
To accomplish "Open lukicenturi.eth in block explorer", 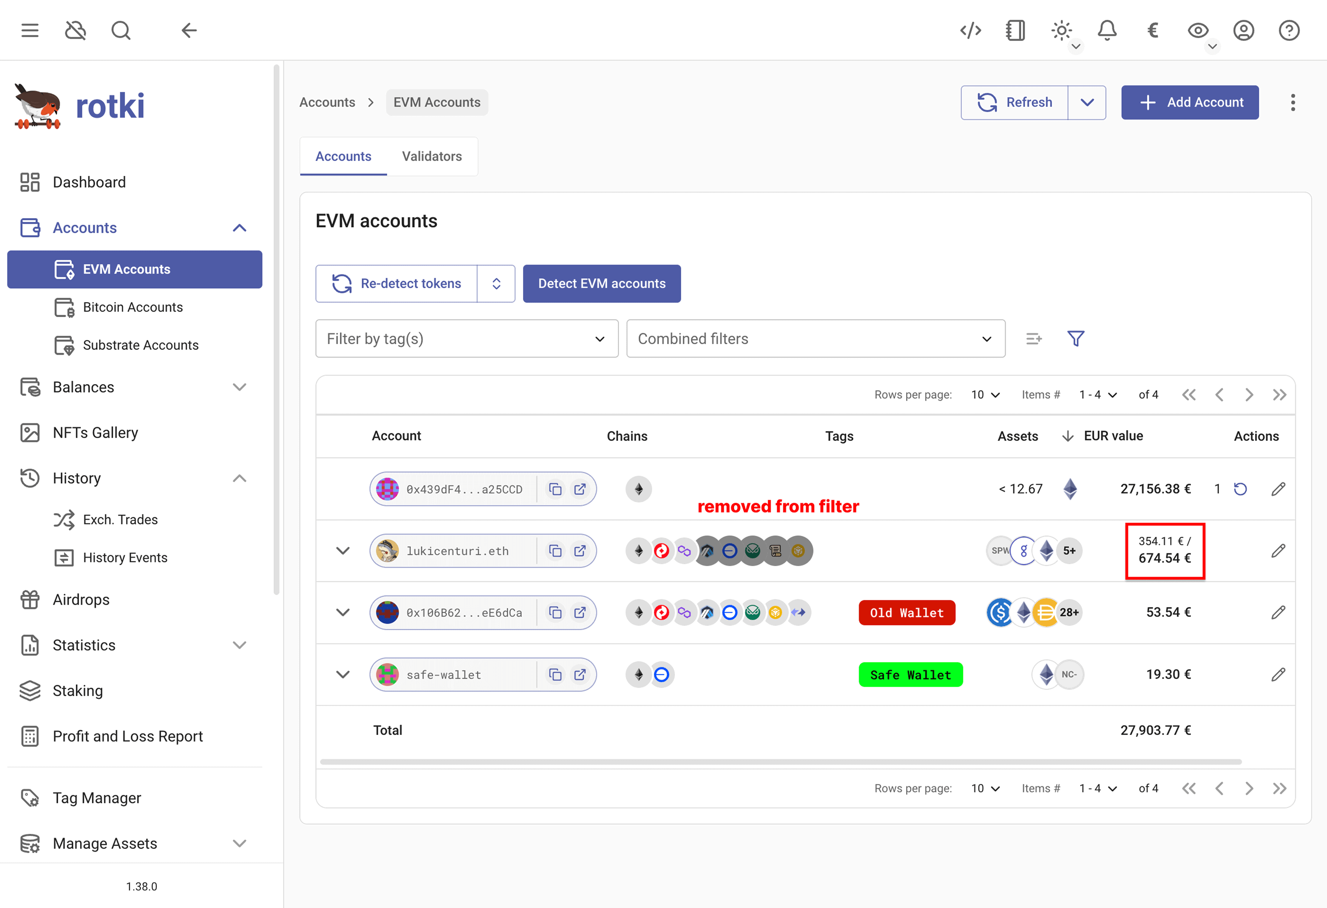I will point(580,551).
